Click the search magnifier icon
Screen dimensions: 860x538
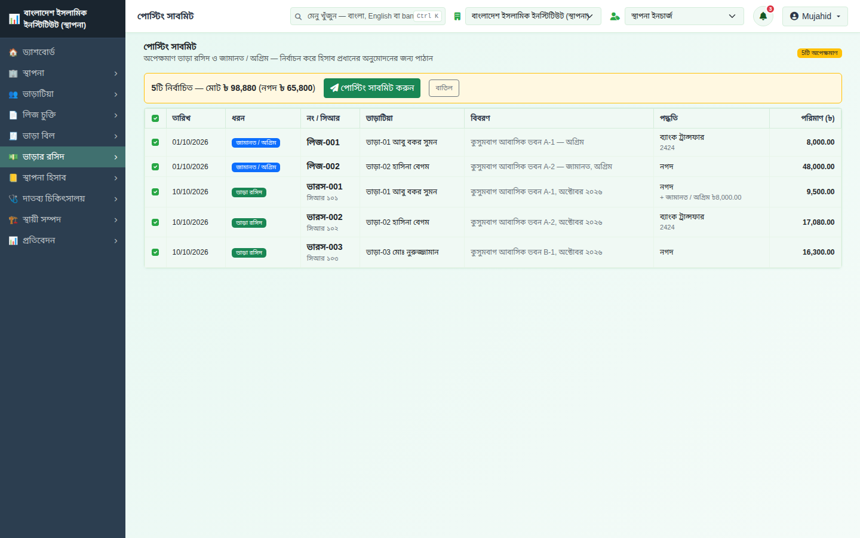(298, 16)
